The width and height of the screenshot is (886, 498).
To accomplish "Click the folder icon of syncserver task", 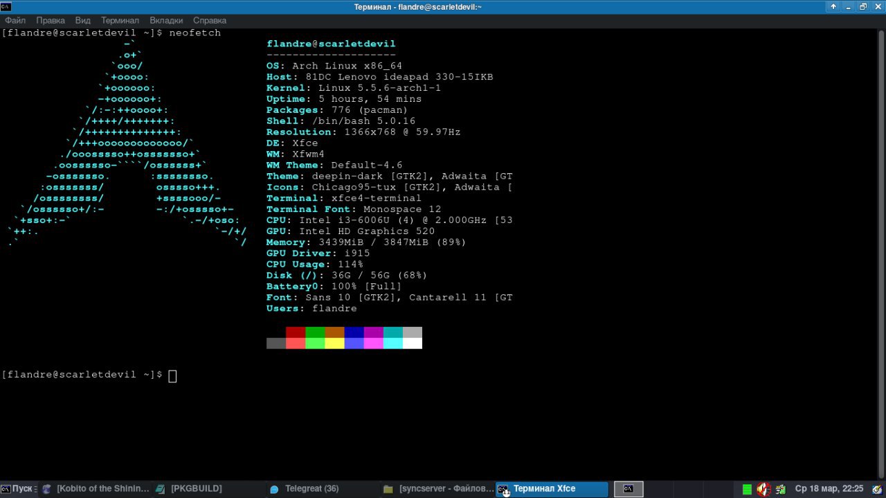I will coord(388,489).
